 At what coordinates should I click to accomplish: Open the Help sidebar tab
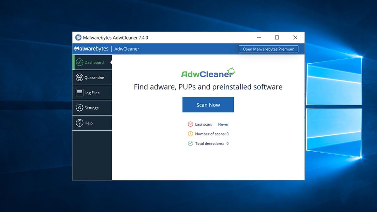(x=92, y=123)
